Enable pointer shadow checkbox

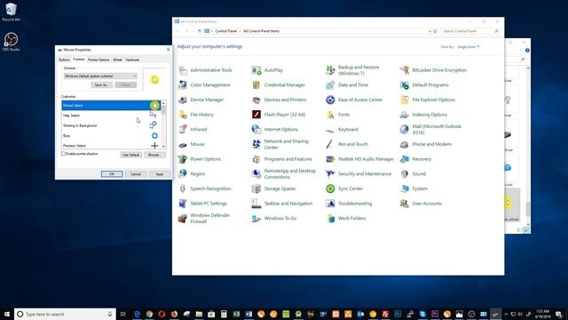[x=63, y=154]
